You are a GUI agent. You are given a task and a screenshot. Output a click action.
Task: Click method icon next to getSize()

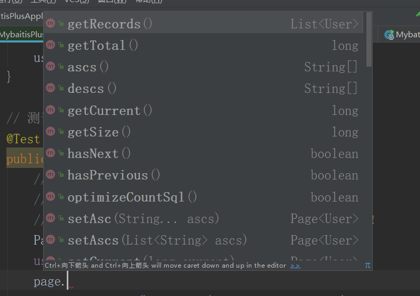tap(50, 132)
